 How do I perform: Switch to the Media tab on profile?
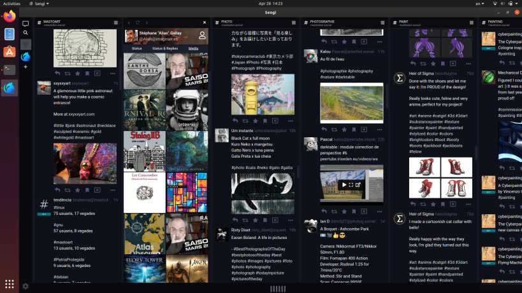point(193,48)
